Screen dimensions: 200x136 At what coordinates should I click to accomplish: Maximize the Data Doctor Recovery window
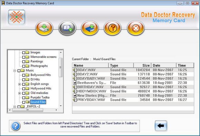click(x=188, y=3)
